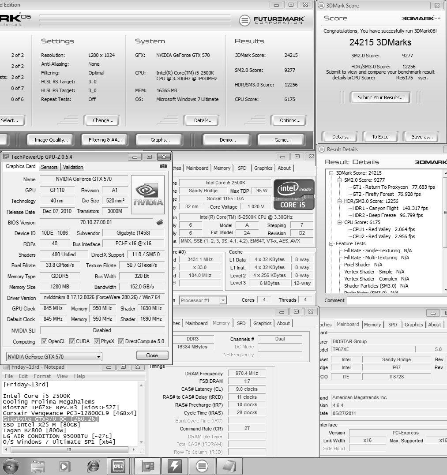
Task: Click the GPU-Z title bar app icon
Action: pyautogui.click(x=6, y=157)
